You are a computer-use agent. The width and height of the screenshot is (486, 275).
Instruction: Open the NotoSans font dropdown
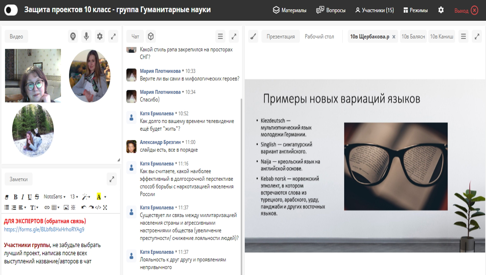pos(55,197)
